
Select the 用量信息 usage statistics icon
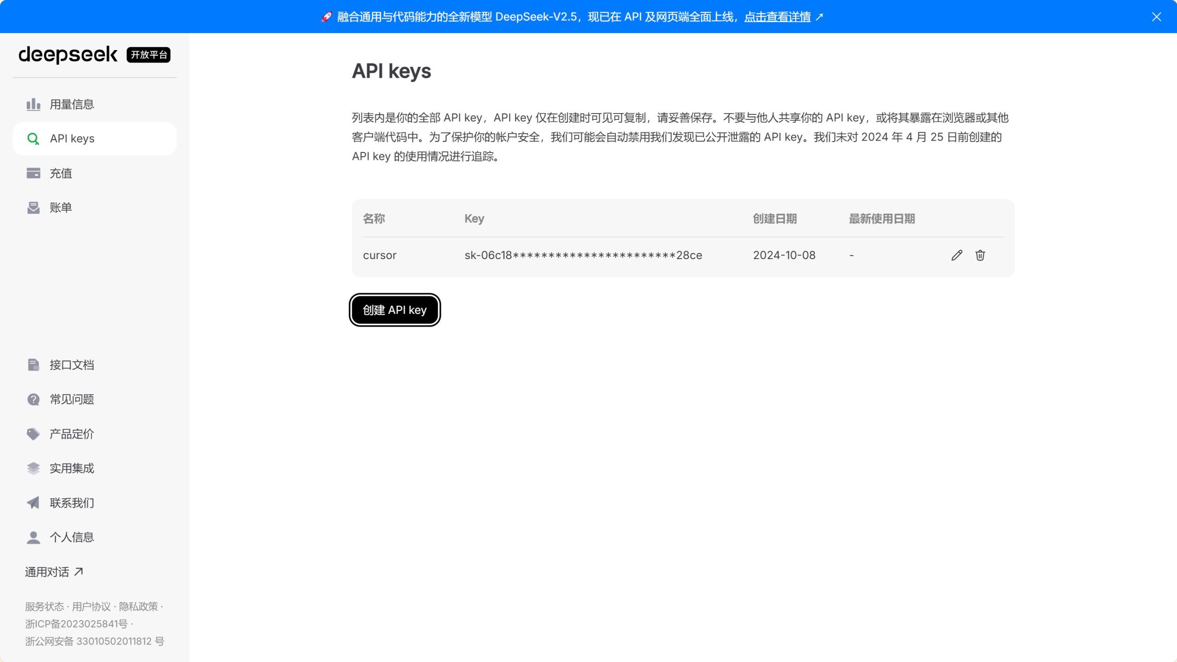33,104
